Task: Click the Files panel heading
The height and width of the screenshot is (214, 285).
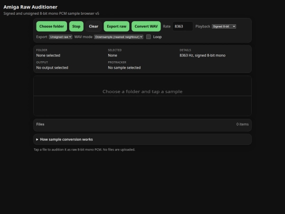Action: click(x=40, y=124)
